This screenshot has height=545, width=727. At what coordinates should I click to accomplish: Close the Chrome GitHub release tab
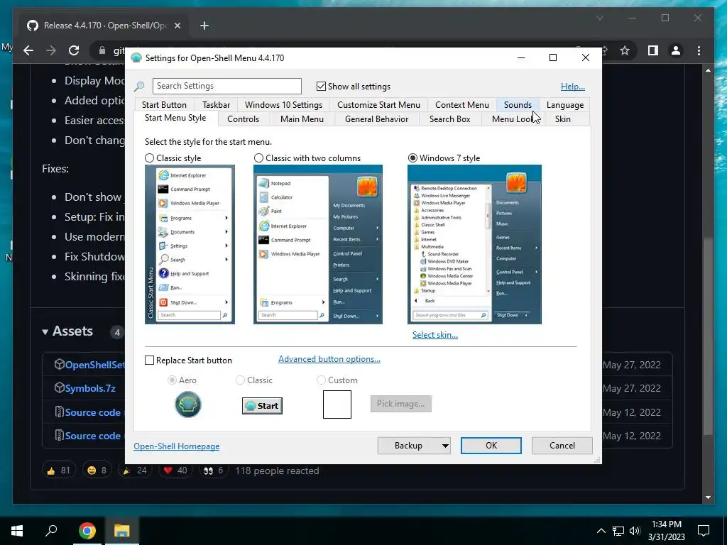pyautogui.click(x=177, y=26)
